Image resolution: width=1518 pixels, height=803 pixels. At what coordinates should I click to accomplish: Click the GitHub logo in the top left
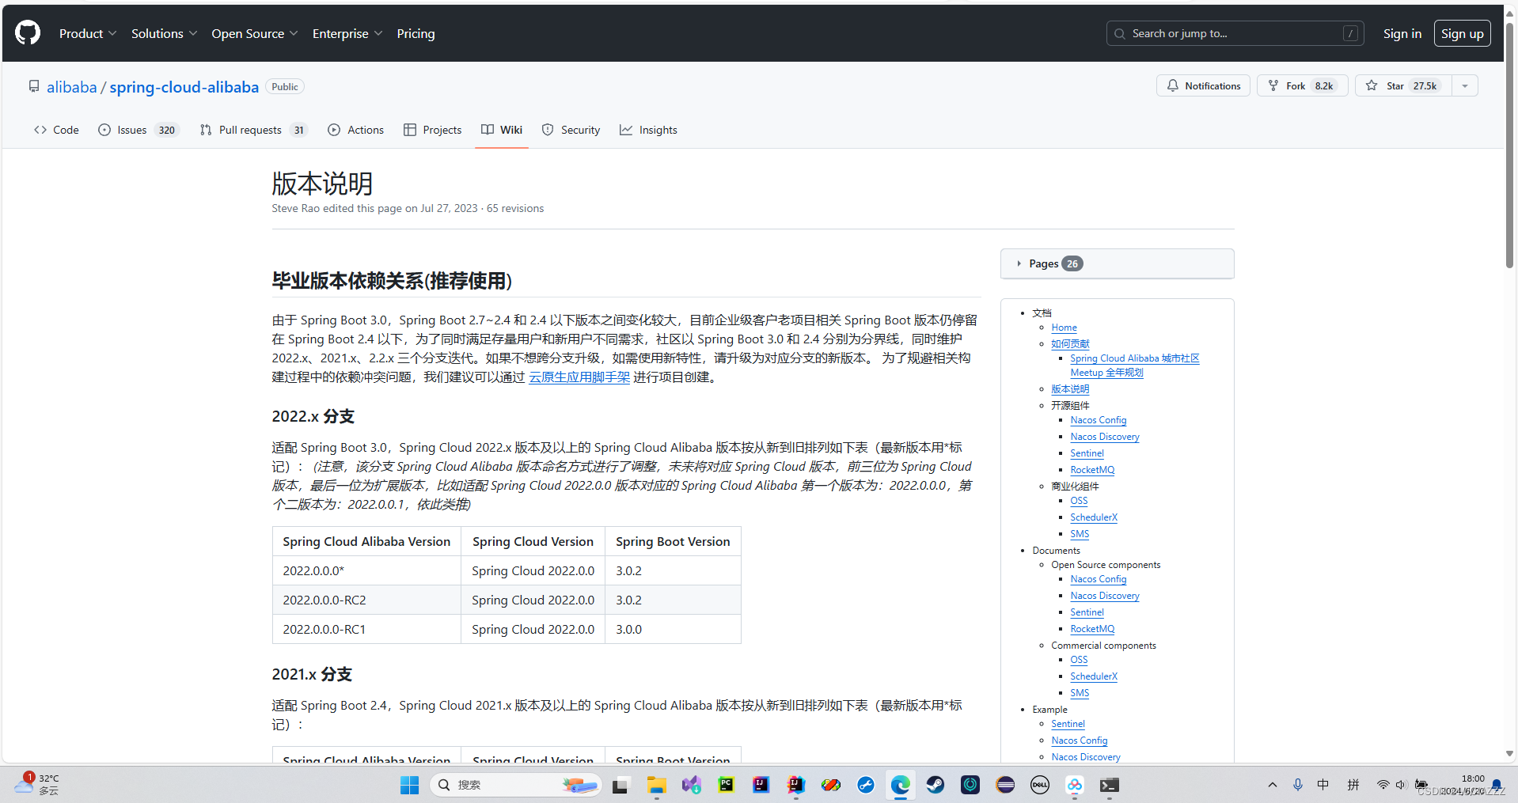[x=26, y=32]
